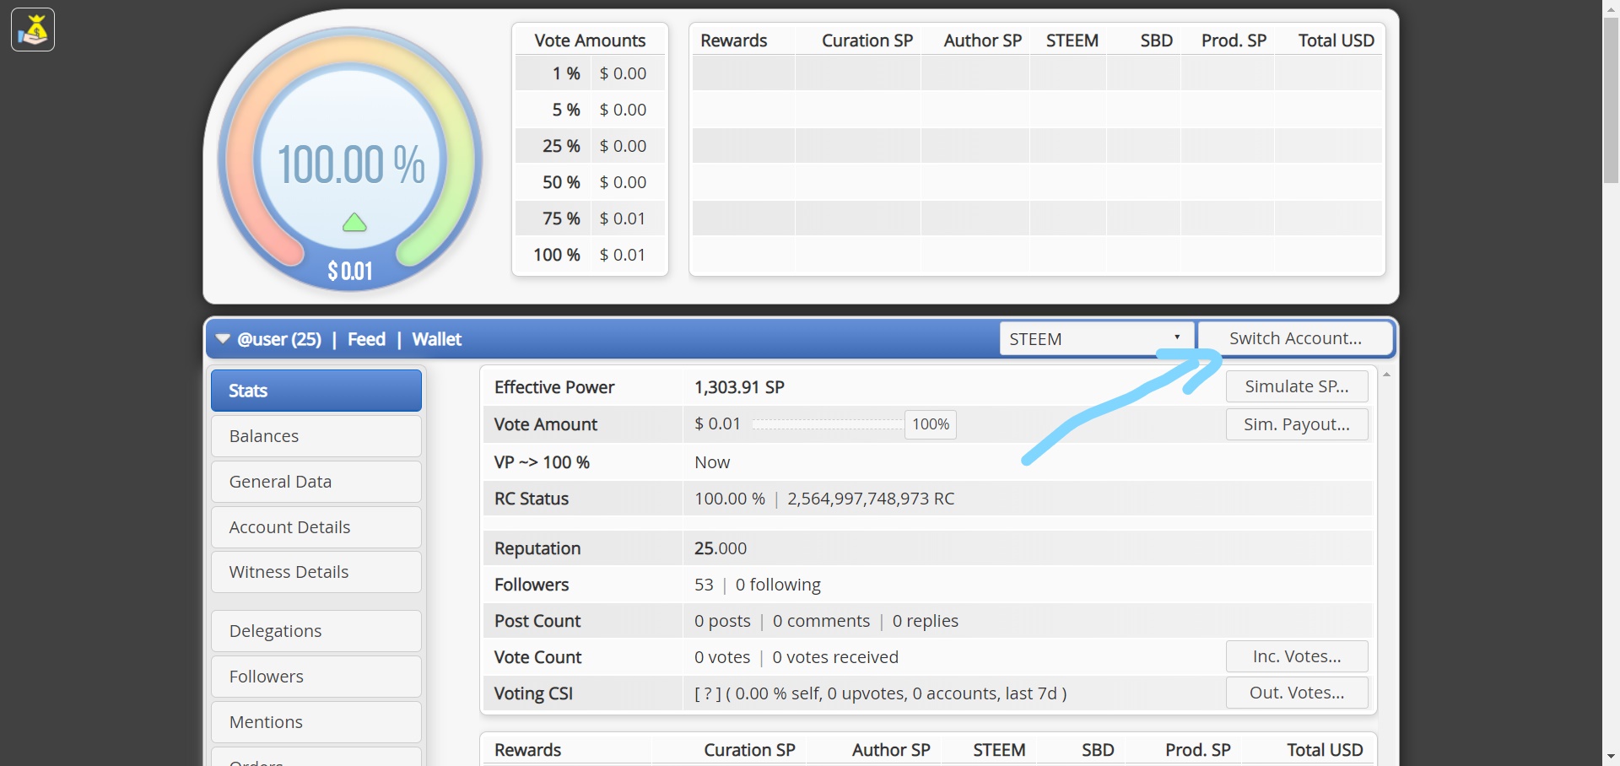
Task: Click the 0 replies count
Action: point(926,621)
